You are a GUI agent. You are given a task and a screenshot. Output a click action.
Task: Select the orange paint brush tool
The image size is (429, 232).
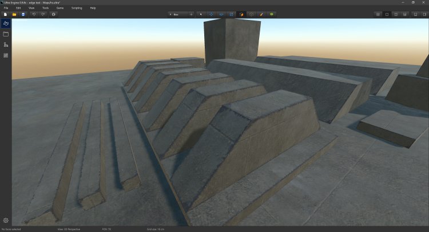261,14
